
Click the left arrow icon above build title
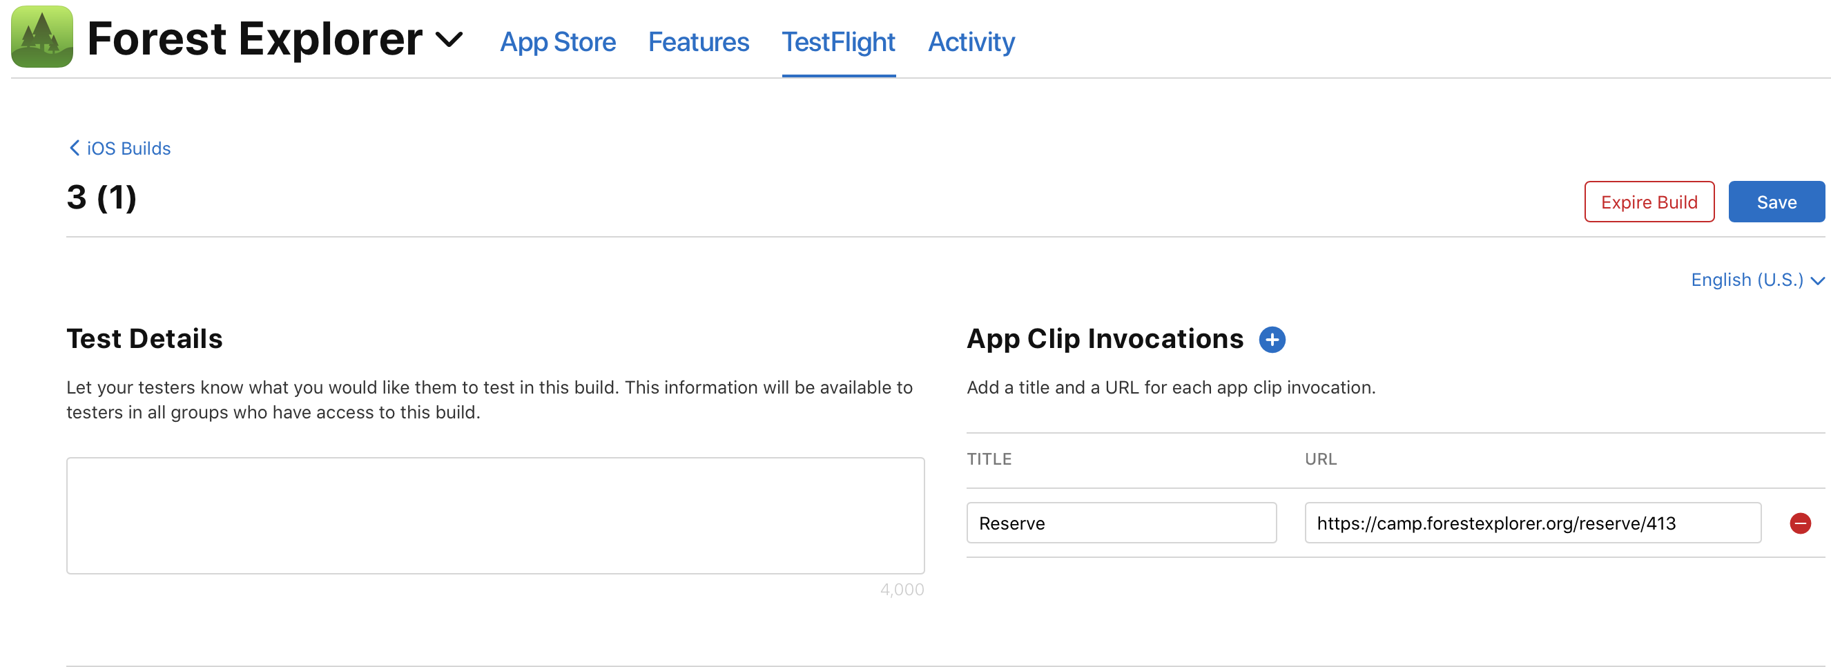click(x=74, y=148)
